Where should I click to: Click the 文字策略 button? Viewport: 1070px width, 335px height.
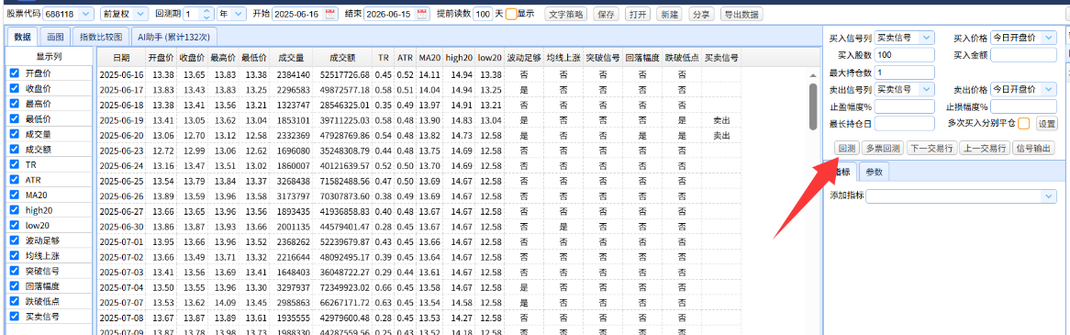click(565, 15)
